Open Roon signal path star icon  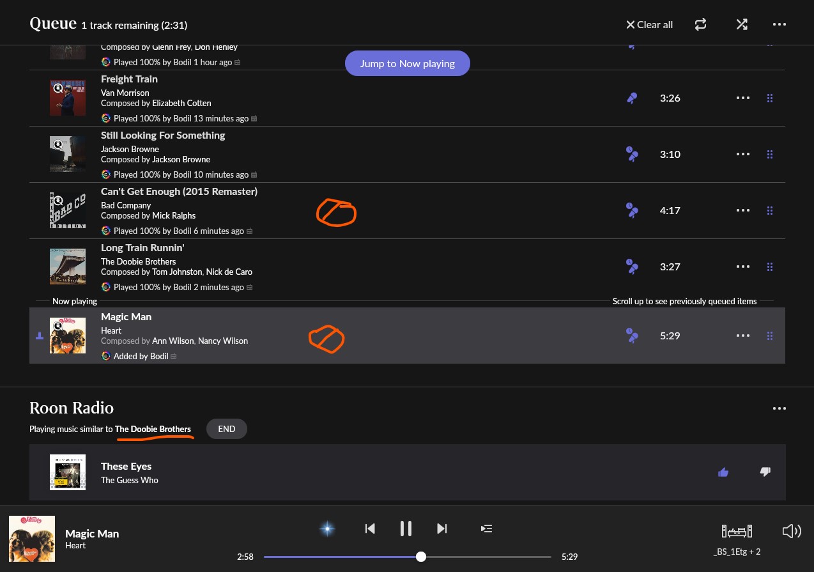click(327, 529)
